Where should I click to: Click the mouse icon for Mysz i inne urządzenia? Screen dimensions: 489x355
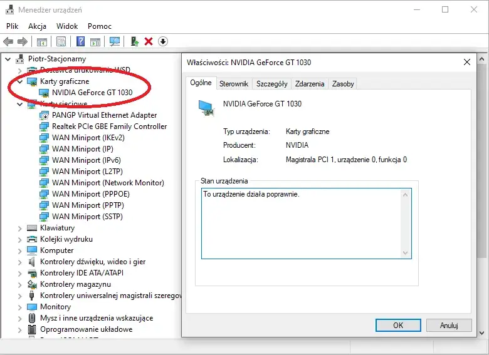coord(32,318)
